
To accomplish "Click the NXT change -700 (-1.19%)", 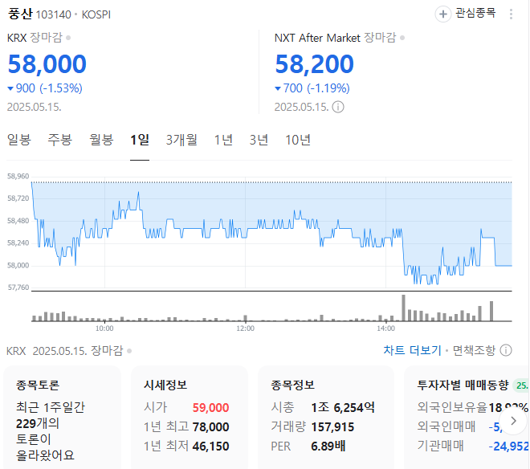I will (312, 88).
